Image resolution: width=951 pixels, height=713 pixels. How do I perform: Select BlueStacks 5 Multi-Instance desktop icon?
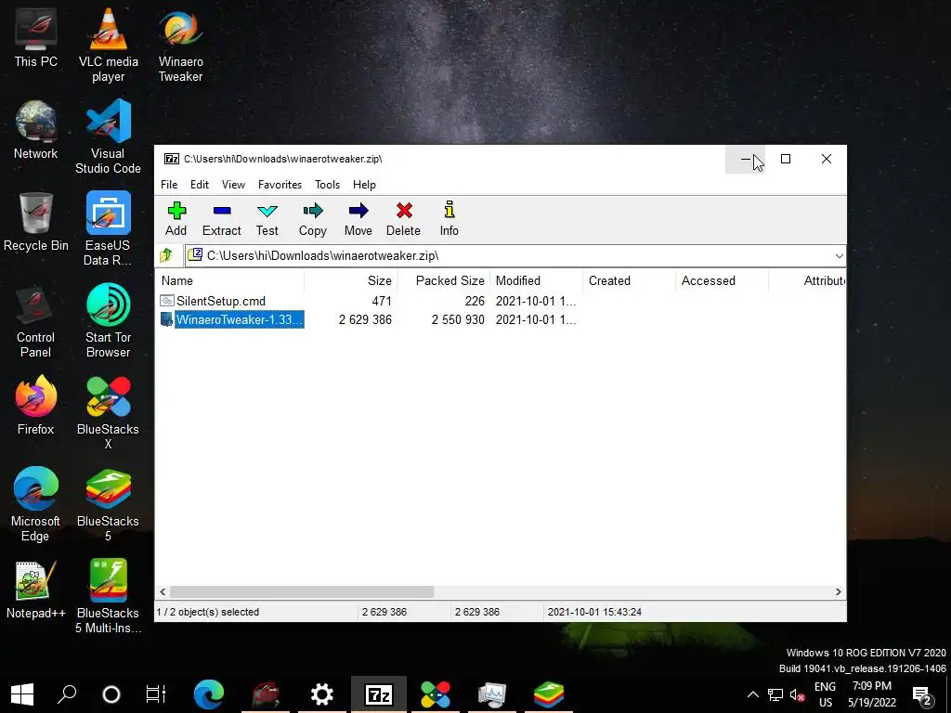[108, 597]
